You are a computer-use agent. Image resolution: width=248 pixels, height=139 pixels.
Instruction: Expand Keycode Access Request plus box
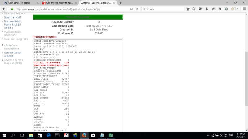(2, 60)
